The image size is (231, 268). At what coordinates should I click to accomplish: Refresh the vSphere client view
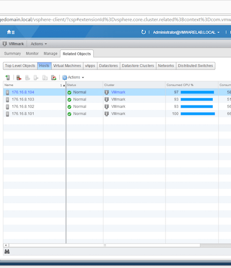[143, 32]
